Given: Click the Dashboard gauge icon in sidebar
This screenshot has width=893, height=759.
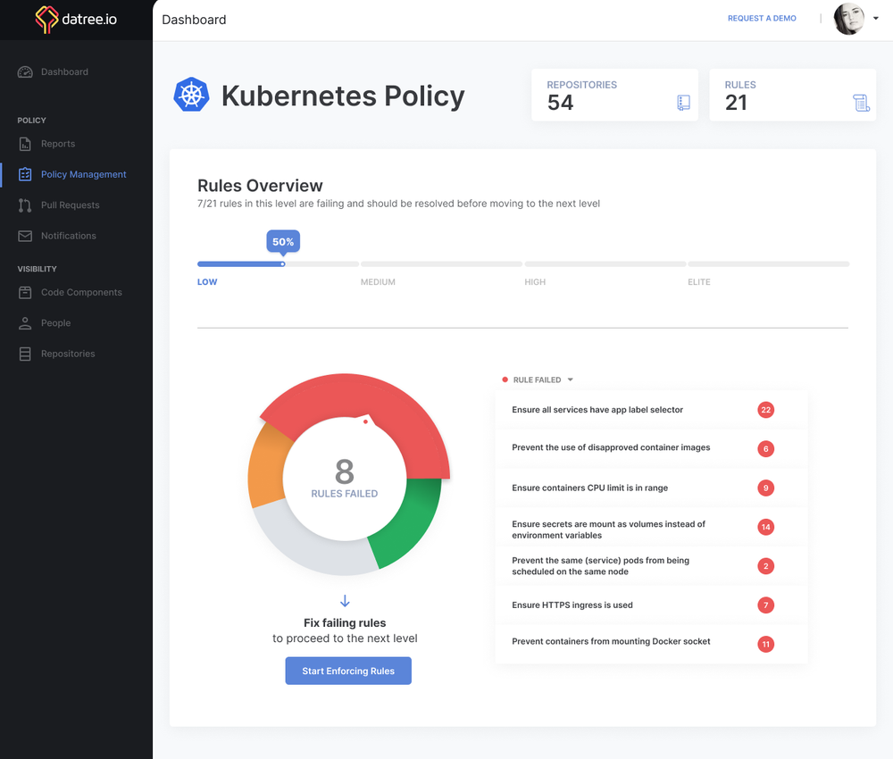Looking at the screenshot, I should click(x=25, y=71).
